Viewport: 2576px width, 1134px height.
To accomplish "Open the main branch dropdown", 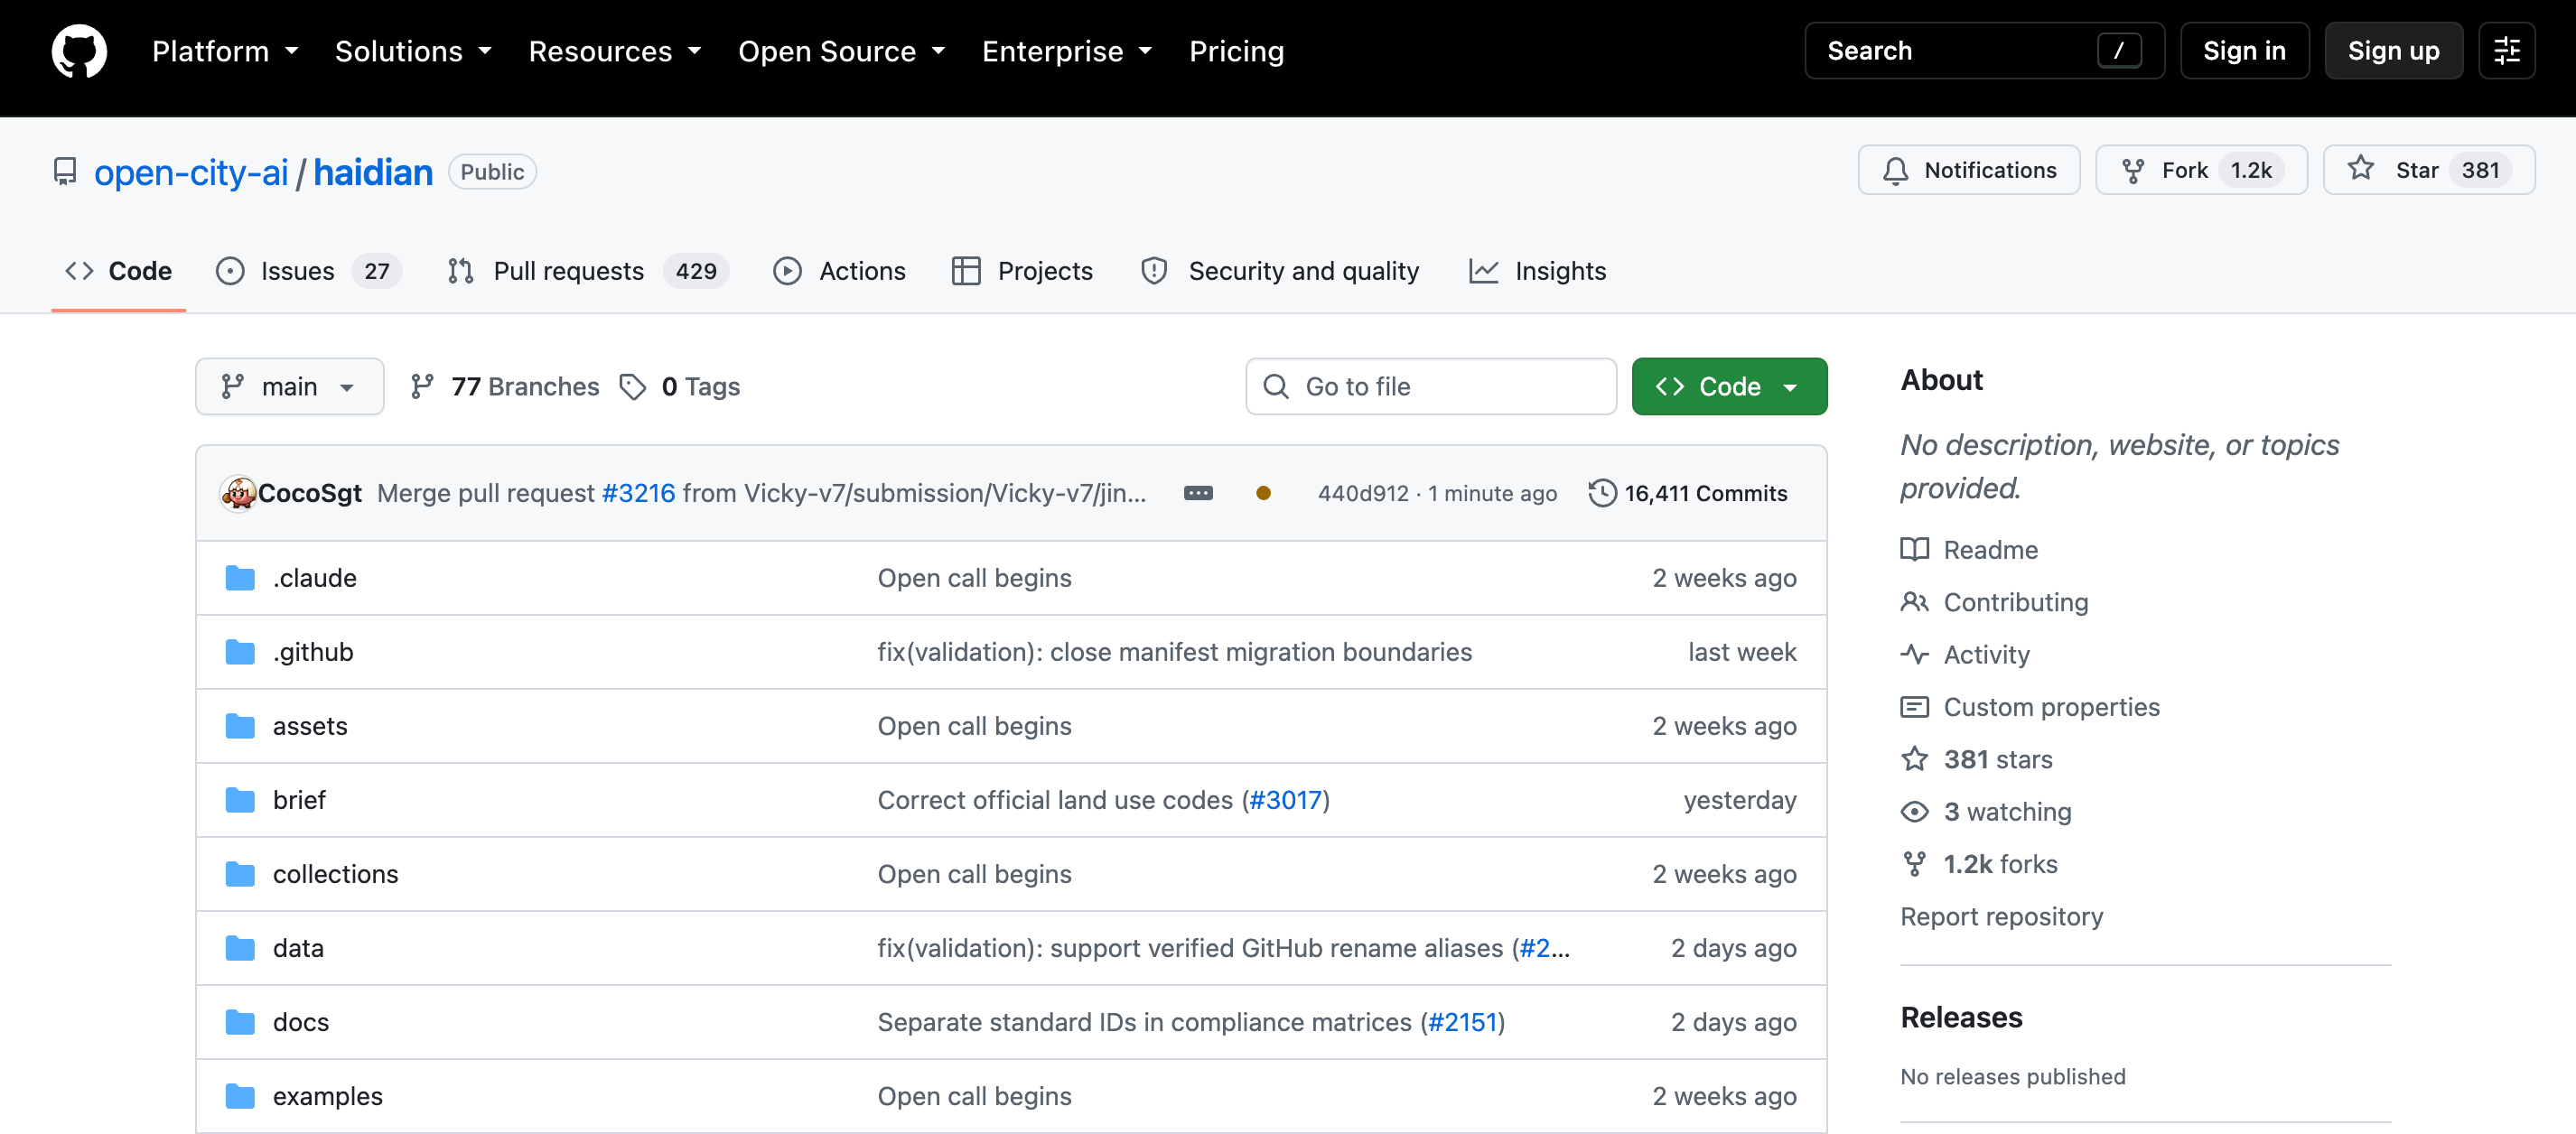I will point(289,387).
